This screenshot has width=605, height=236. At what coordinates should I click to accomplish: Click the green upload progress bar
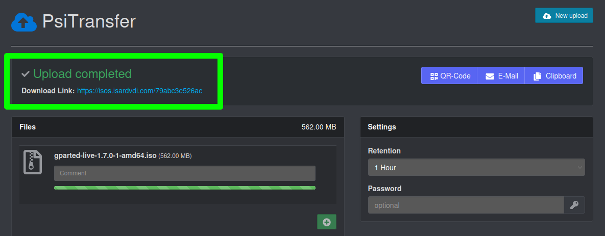coord(184,188)
